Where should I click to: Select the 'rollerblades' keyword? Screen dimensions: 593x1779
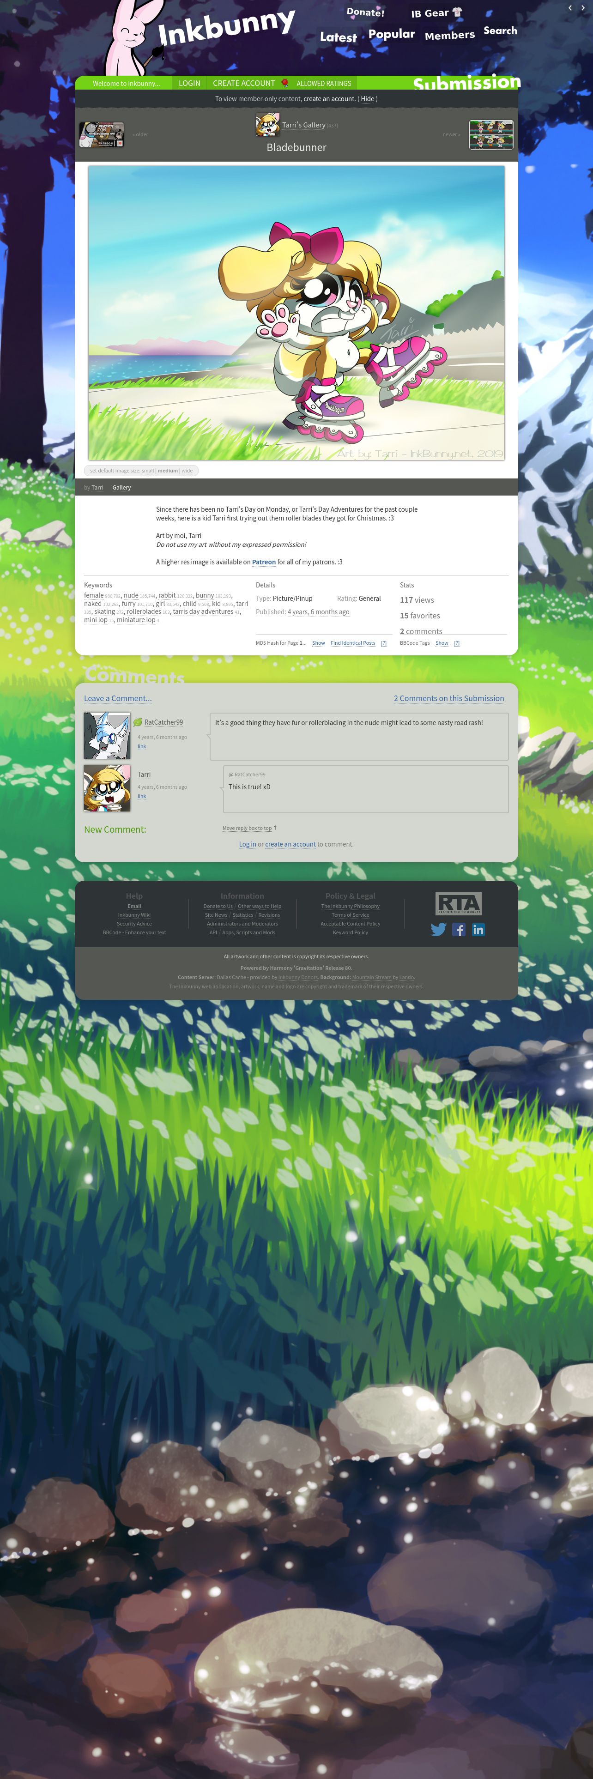pos(144,612)
